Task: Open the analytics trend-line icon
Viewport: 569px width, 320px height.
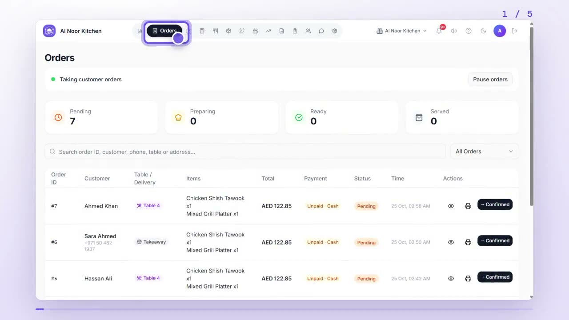Action: tap(268, 31)
